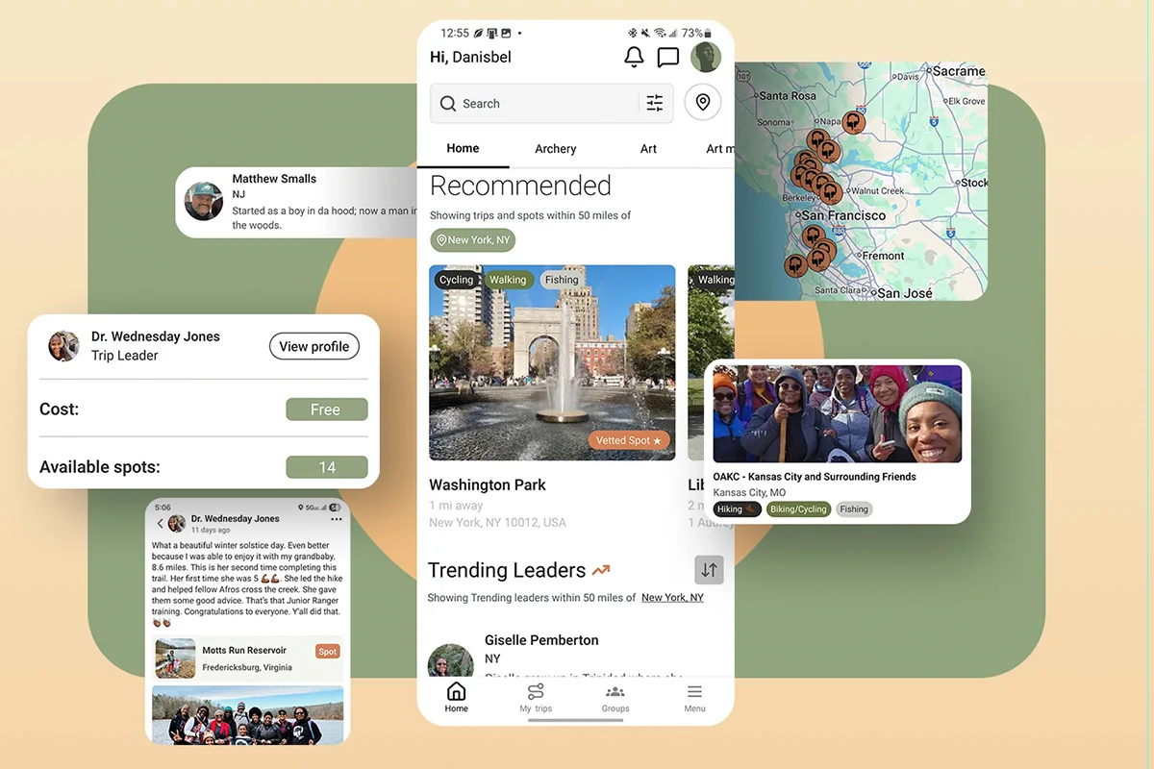Open three-dot menu on Wednesday Jones post
Viewport: 1154px width, 769px height.
click(x=336, y=519)
